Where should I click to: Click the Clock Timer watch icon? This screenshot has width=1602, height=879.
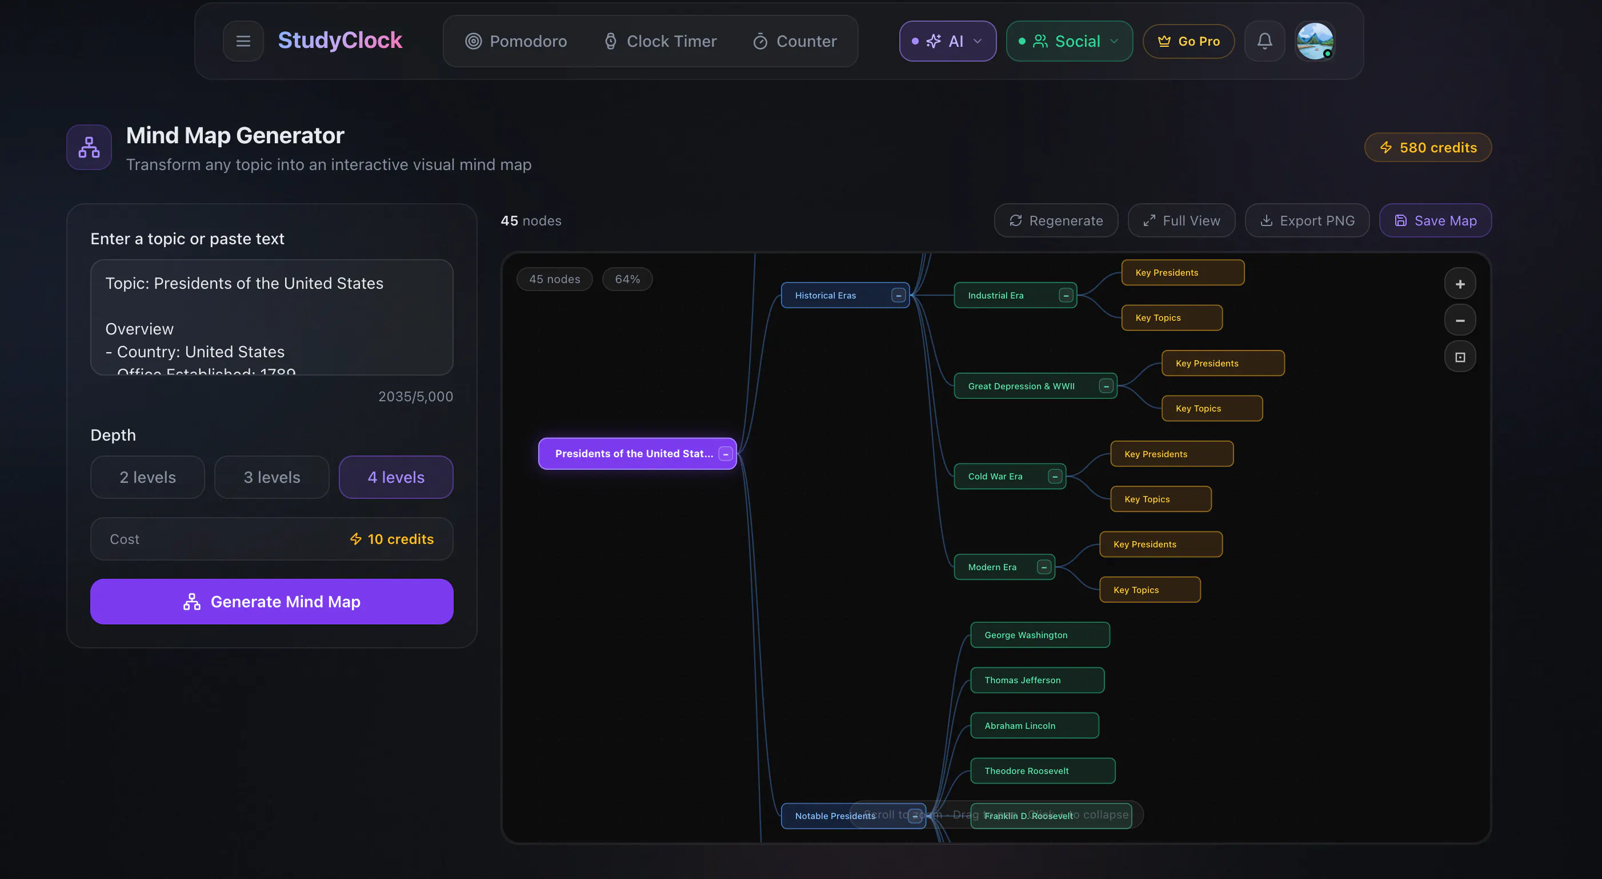tap(611, 41)
